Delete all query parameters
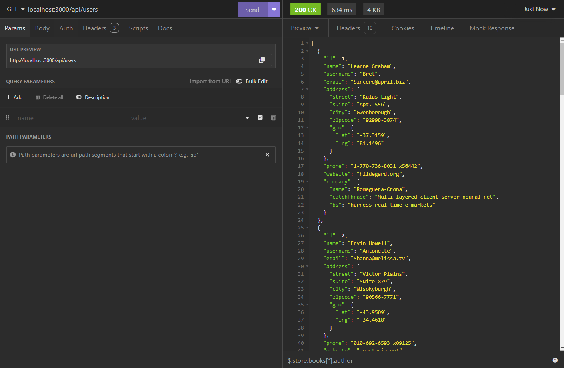Image resolution: width=564 pixels, height=368 pixels. (49, 97)
